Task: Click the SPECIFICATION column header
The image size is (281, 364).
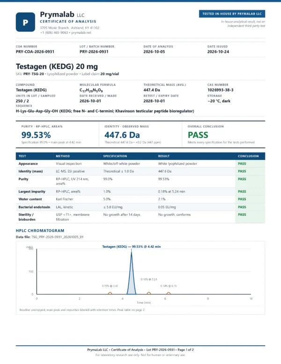Action: 115,156
